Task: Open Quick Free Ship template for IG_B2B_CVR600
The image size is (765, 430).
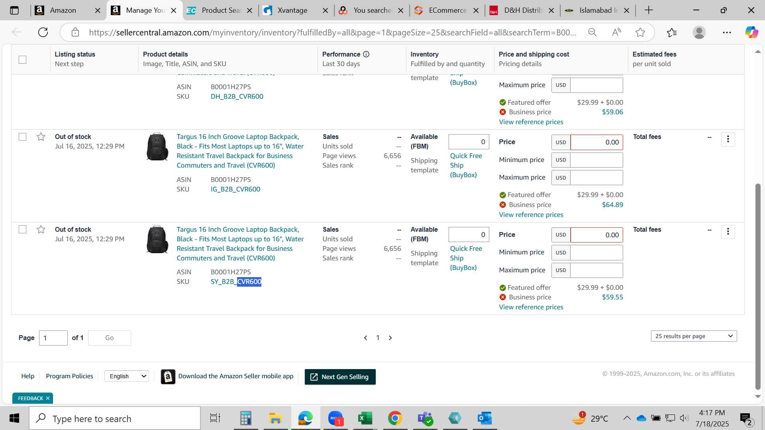Action: [x=466, y=166]
